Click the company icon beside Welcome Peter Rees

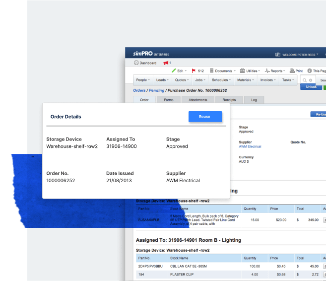click(278, 55)
